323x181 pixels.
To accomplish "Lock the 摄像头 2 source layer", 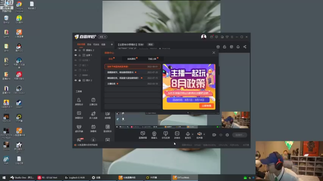I will 80,50.
